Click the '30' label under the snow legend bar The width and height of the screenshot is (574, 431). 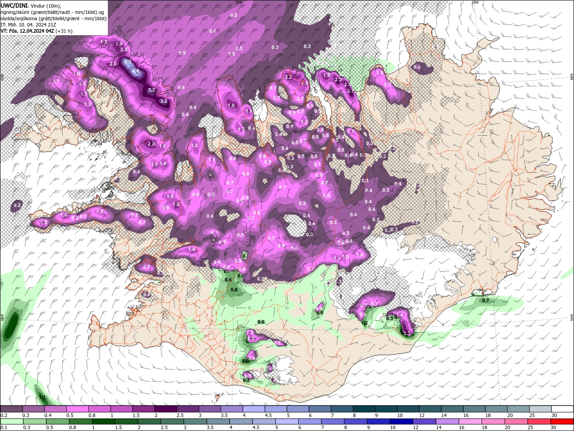554,415
